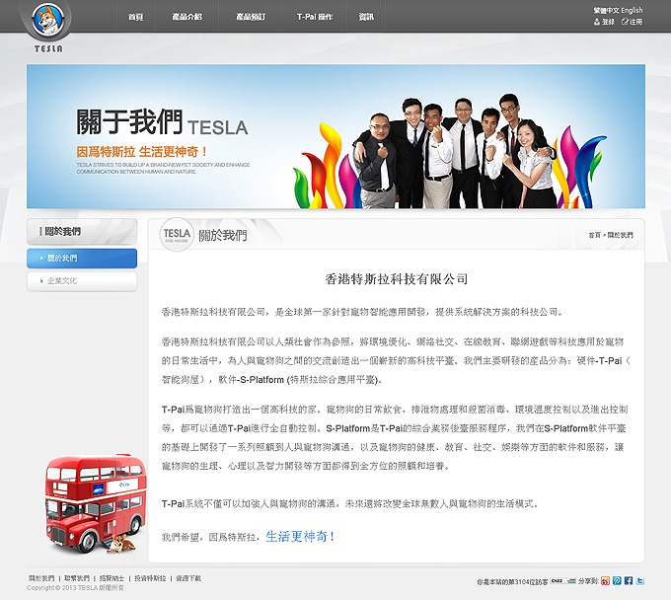Image resolution: width=671 pixels, height=600 pixels.
Task: Click the sidebar header 關於我們 panel
Action: pos(82,232)
